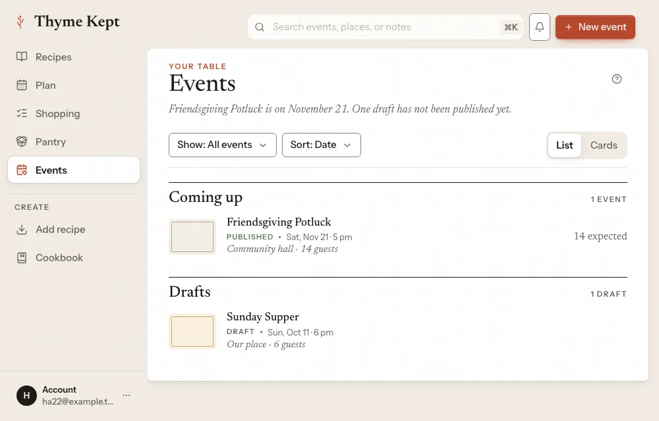The height and width of the screenshot is (421, 659).
Task: Click the H account avatar
Action: click(26, 395)
